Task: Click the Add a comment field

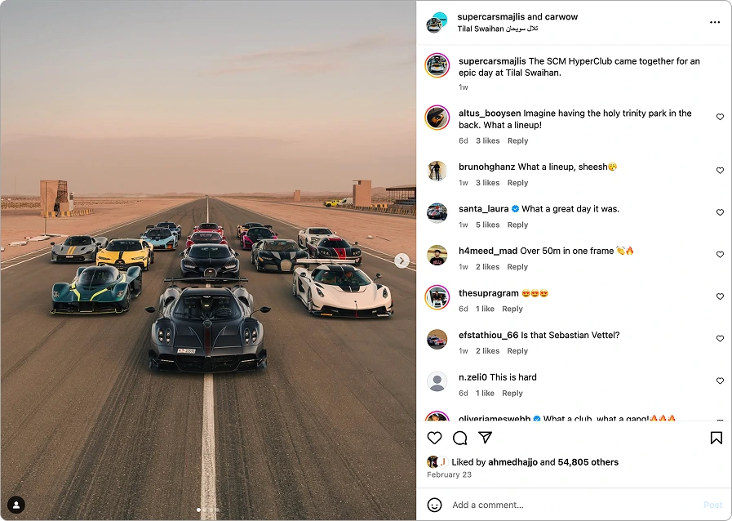Action: click(x=575, y=505)
